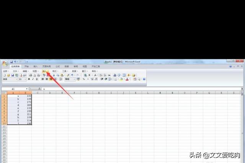Open the Fill Color dropdown arrow

pyautogui.click(x=124, y=79)
